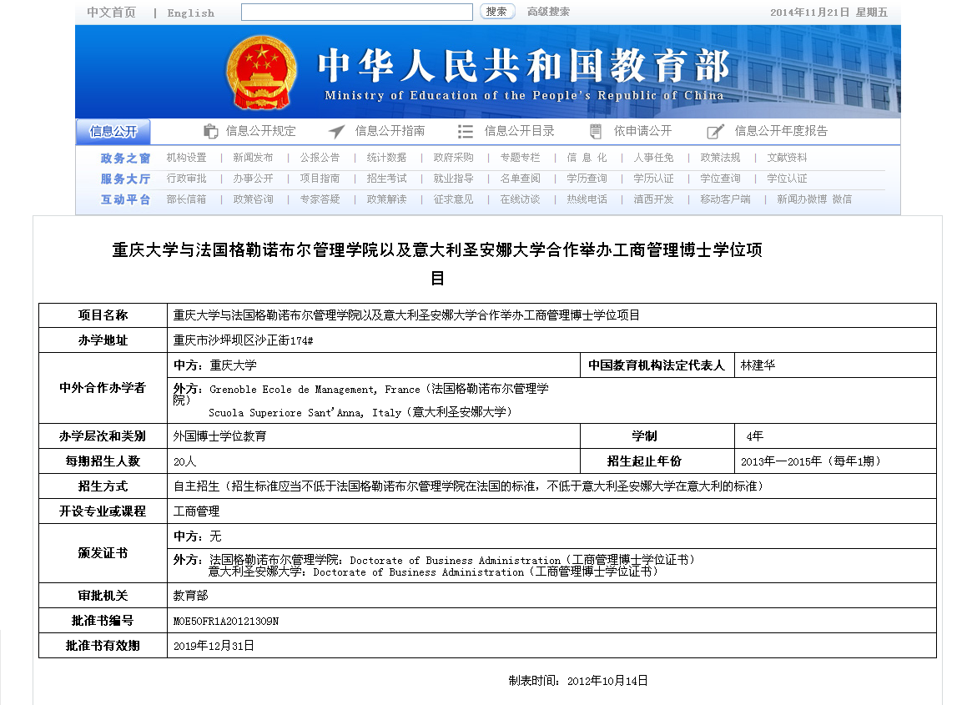
Task: Open 学历认证 link
Action: point(653,179)
